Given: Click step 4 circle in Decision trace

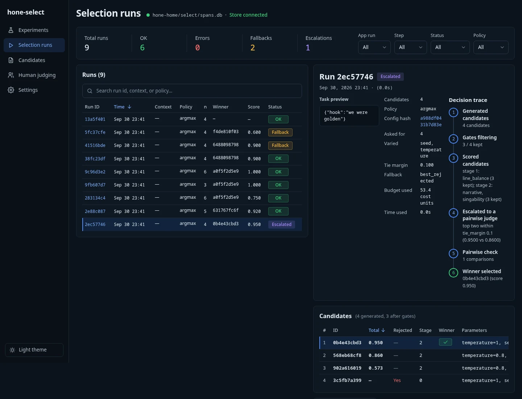Looking at the screenshot, I should [x=453, y=213].
